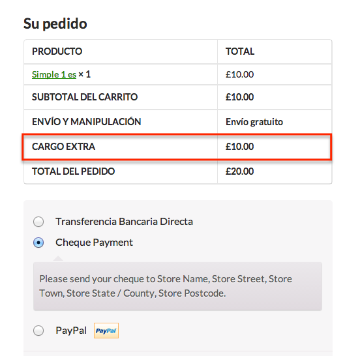Click the £20.00 order total amount

239,171
